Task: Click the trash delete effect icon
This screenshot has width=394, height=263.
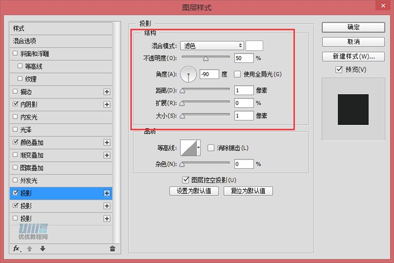Action: [112, 249]
